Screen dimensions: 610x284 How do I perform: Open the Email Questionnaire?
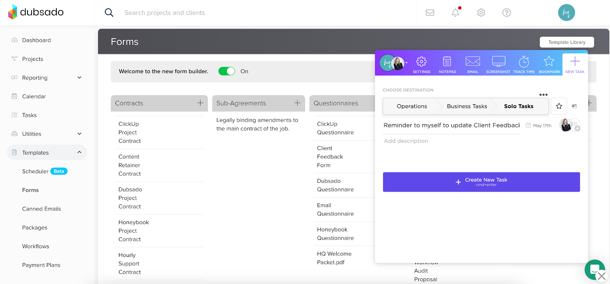pyautogui.click(x=335, y=209)
